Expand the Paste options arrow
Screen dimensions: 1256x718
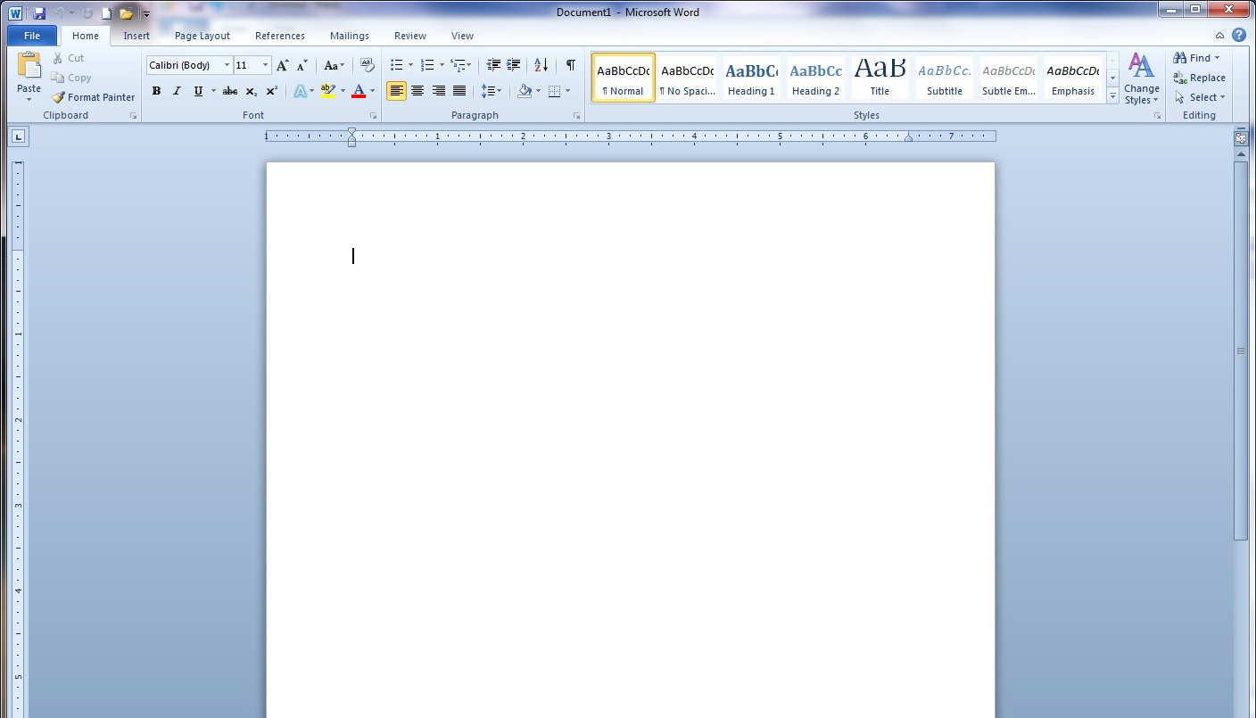29,99
